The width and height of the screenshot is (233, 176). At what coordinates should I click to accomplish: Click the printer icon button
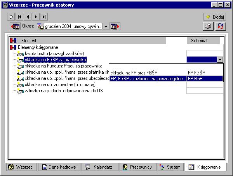[208, 26]
